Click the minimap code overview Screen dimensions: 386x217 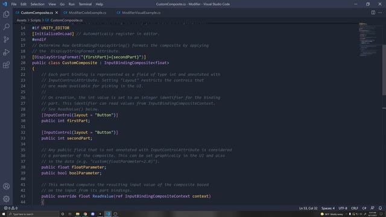pos(369,39)
